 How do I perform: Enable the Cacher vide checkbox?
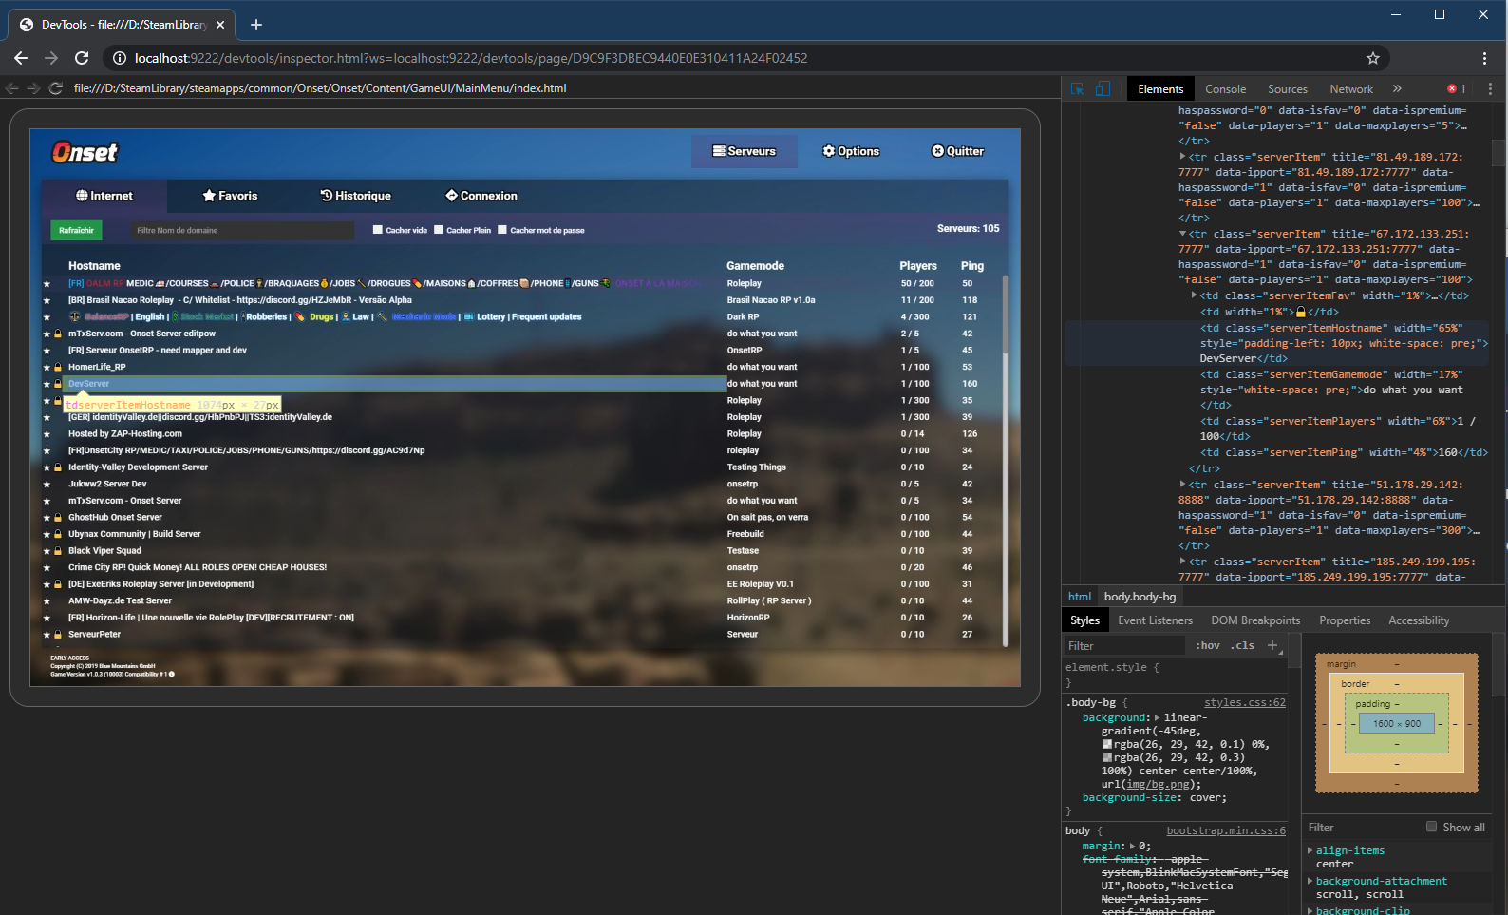(378, 230)
